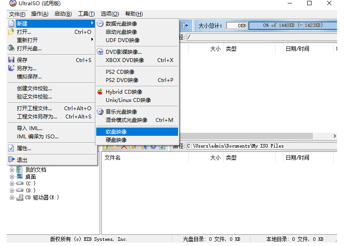Choose XBOX DVD映像 option
344x246 pixels.
pyautogui.click(x=137, y=60)
